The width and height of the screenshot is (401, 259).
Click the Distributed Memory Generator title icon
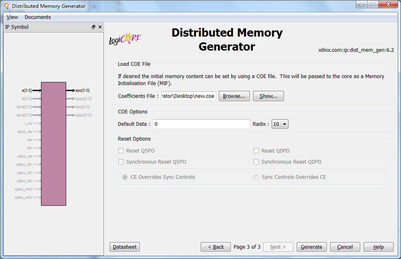(x=7, y=6)
